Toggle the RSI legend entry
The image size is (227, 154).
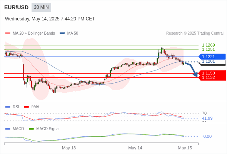[x=16, y=107]
